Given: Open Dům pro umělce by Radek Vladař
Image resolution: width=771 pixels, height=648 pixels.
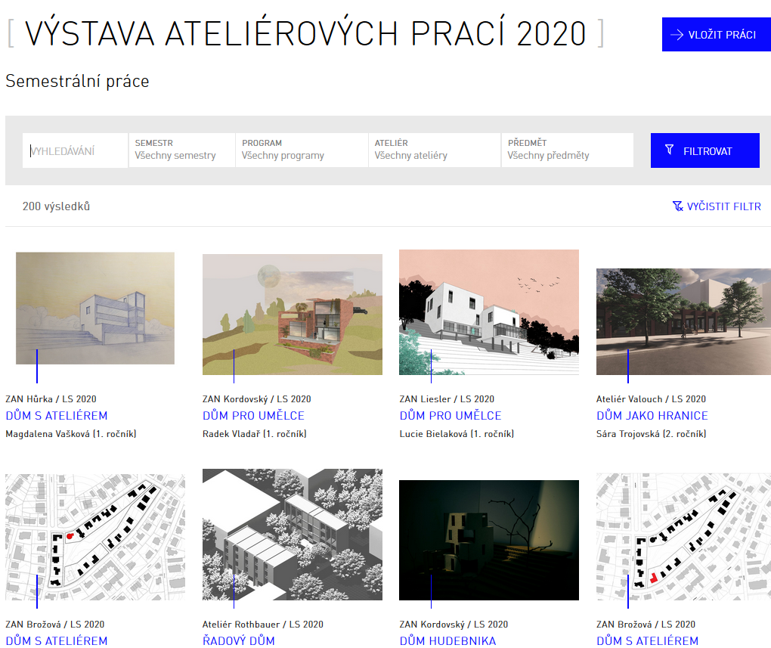Looking at the screenshot, I should click(254, 416).
